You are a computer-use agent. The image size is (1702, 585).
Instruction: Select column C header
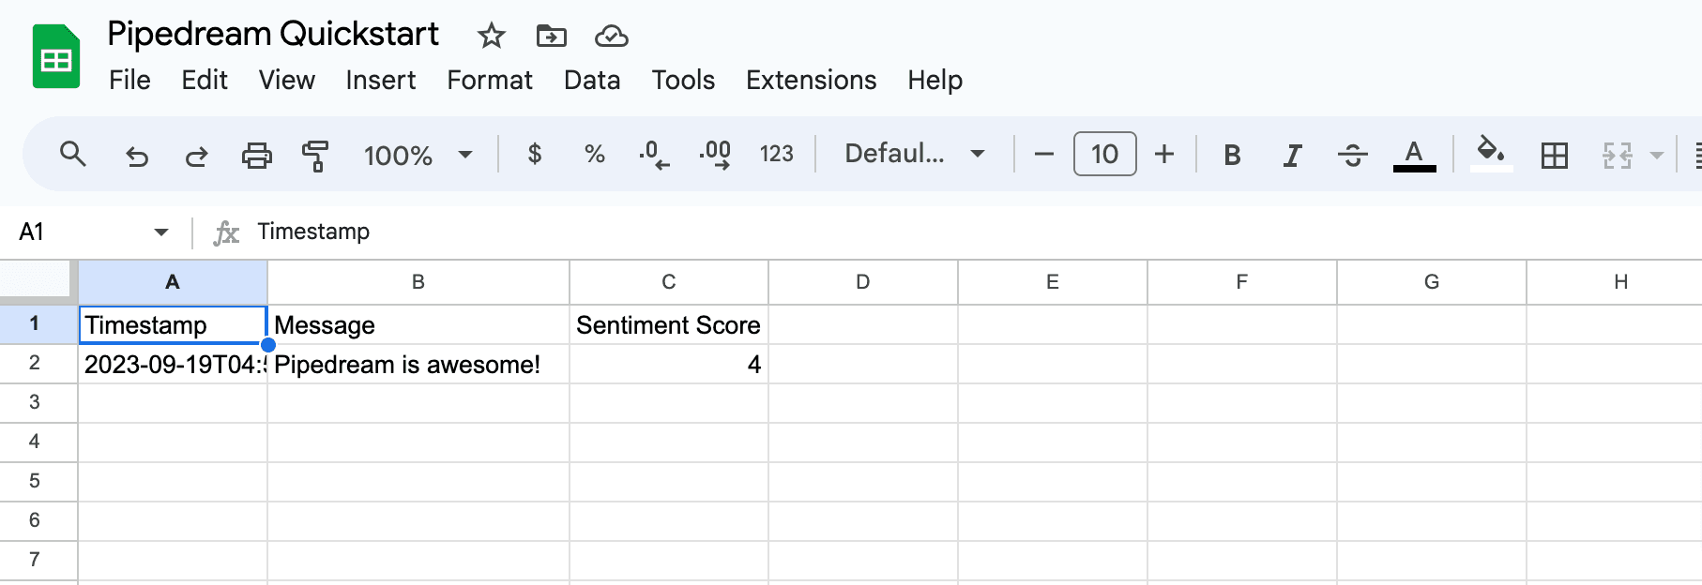click(669, 282)
